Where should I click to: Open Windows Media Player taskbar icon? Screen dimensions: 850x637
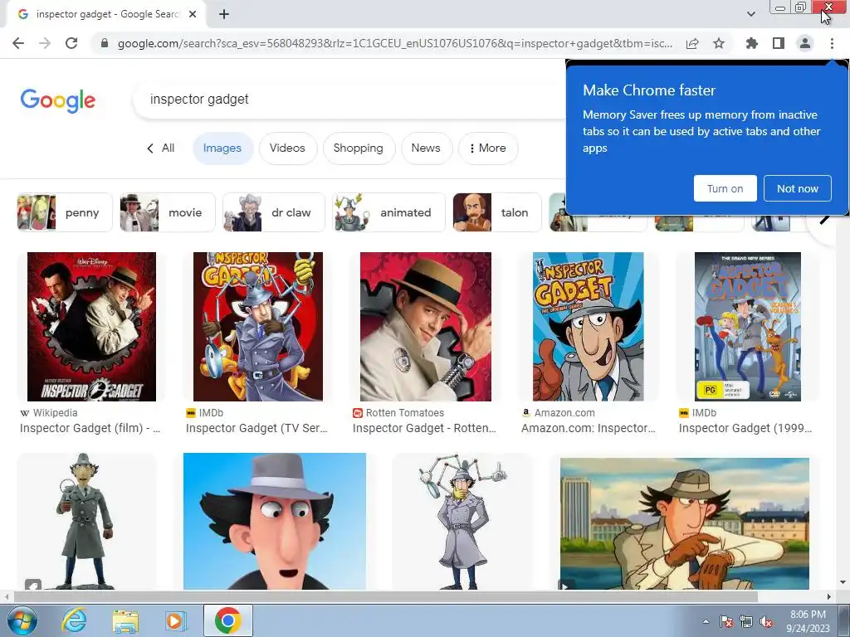(175, 620)
